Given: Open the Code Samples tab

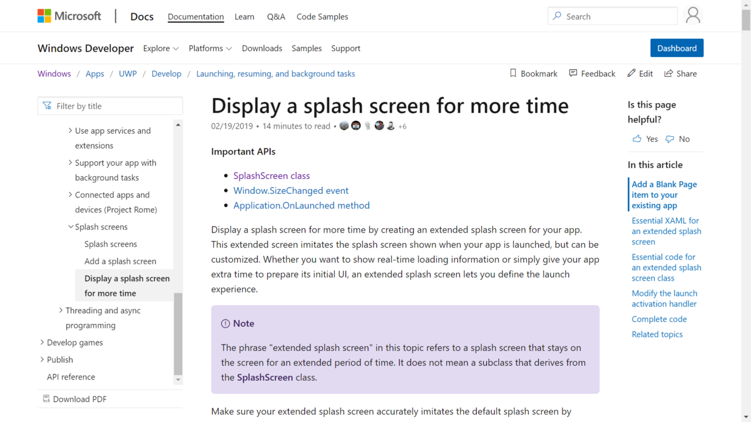Looking at the screenshot, I should 322,16.
